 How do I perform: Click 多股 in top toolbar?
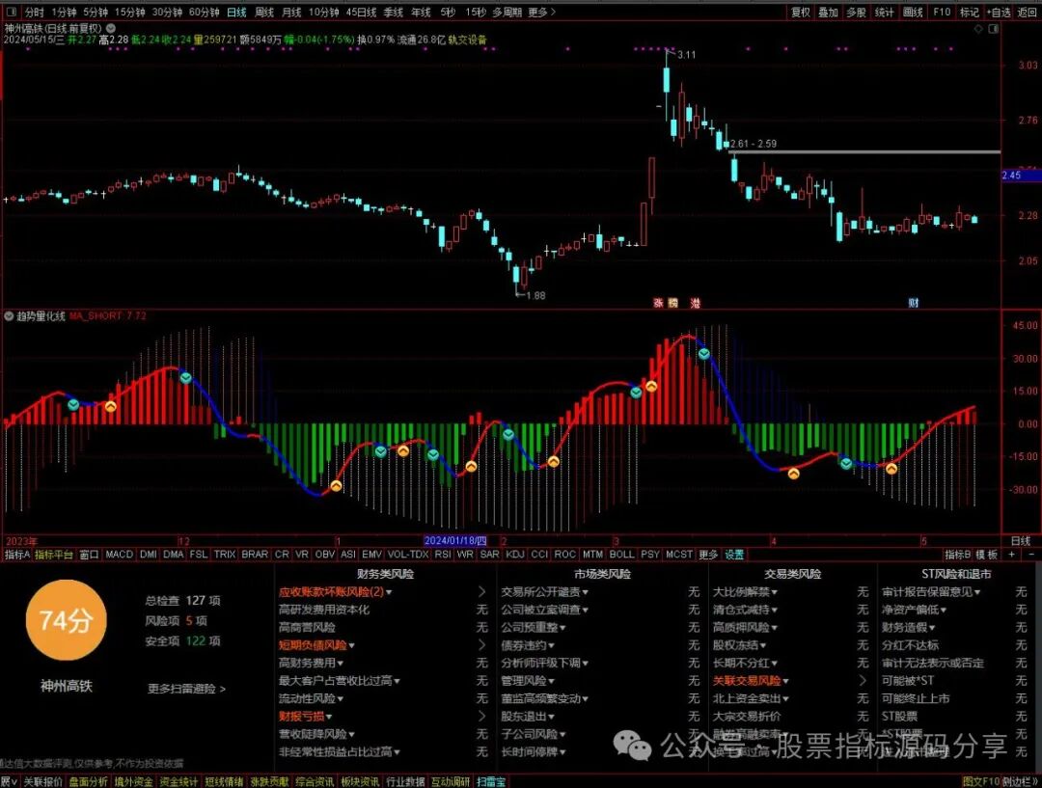[x=856, y=12]
